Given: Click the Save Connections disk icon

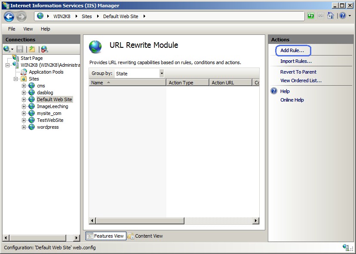Looking at the screenshot, I should tap(20, 49).
